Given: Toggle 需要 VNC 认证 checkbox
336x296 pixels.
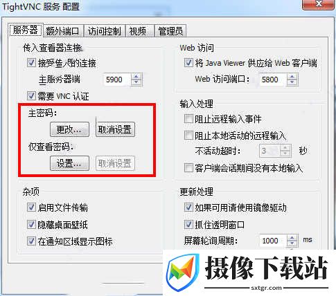Looking at the screenshot, I should 31,95.
